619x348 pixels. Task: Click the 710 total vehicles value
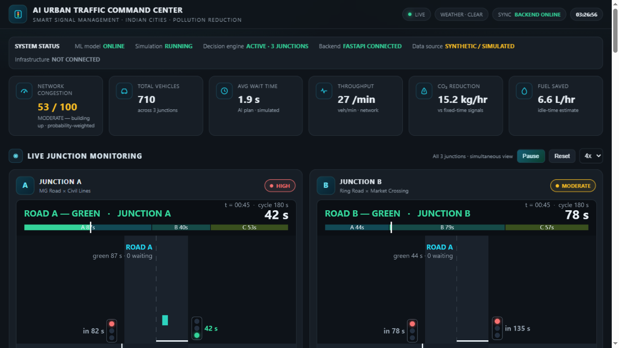[x=147, y=100]
